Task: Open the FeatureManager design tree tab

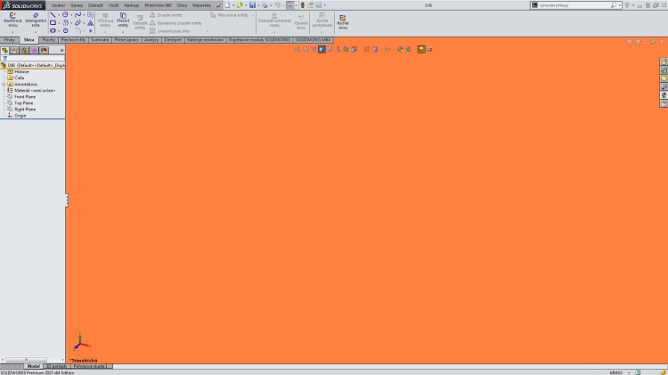Action: (5, 50)
